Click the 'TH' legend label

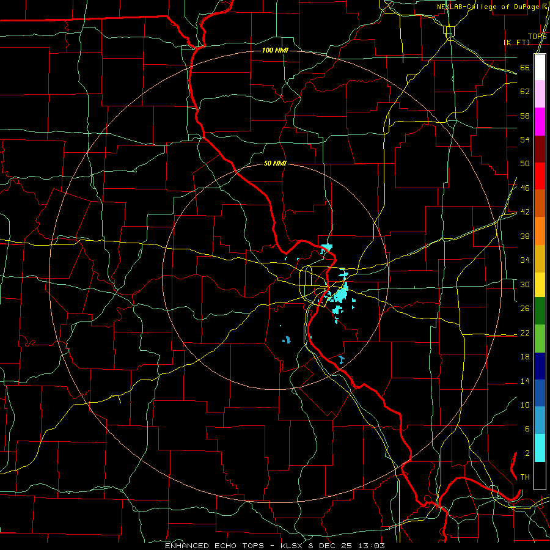[x=525, y=477]
